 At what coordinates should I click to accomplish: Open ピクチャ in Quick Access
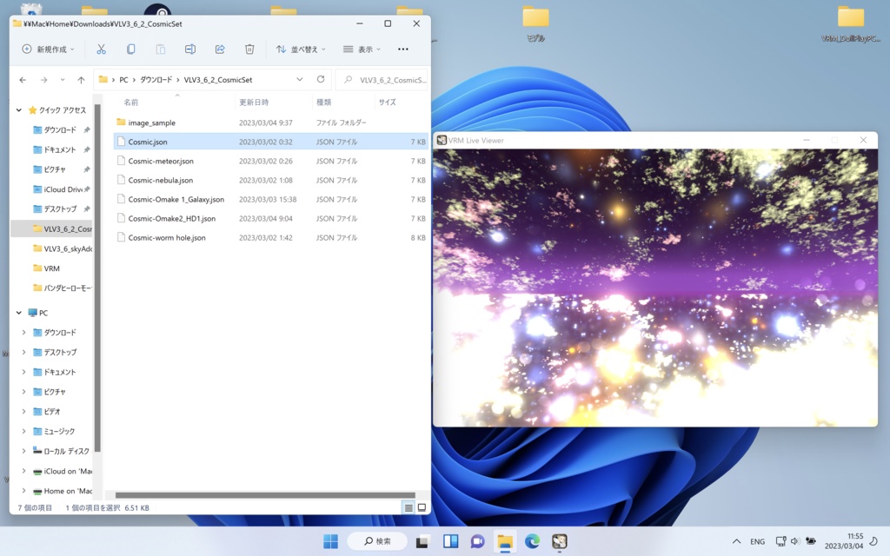[55, 169]
